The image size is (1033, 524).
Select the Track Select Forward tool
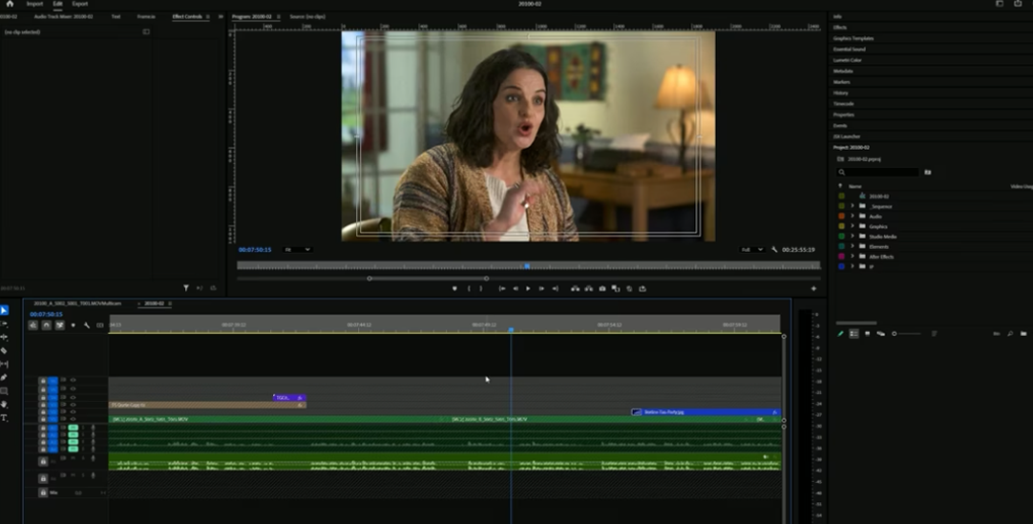coord(4,324)
